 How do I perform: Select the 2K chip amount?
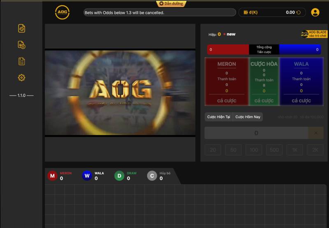tap(315, 150)
